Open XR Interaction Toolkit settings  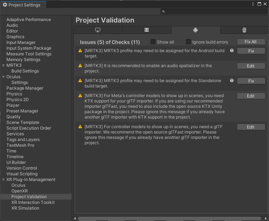tap(33, 202)
